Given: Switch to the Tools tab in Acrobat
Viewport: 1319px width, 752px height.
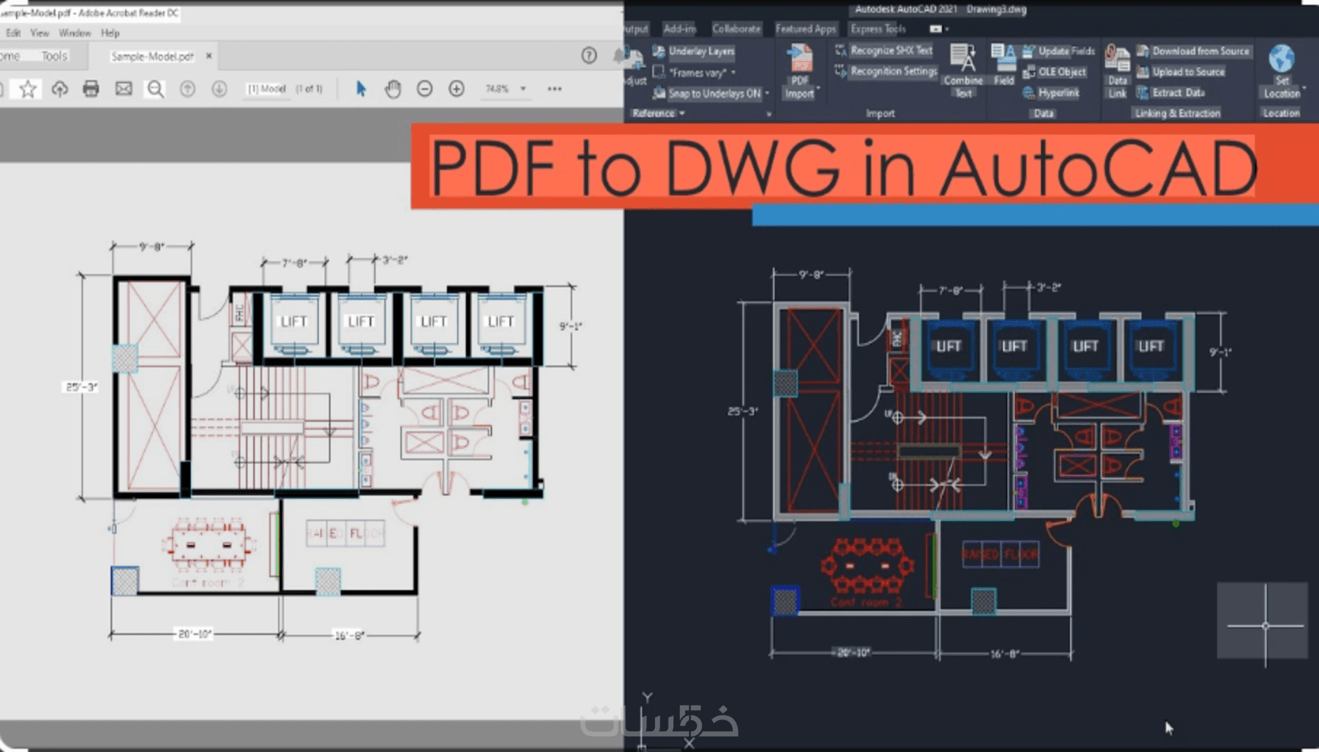Looking at the screenshot, I should (x=54, y=56).
